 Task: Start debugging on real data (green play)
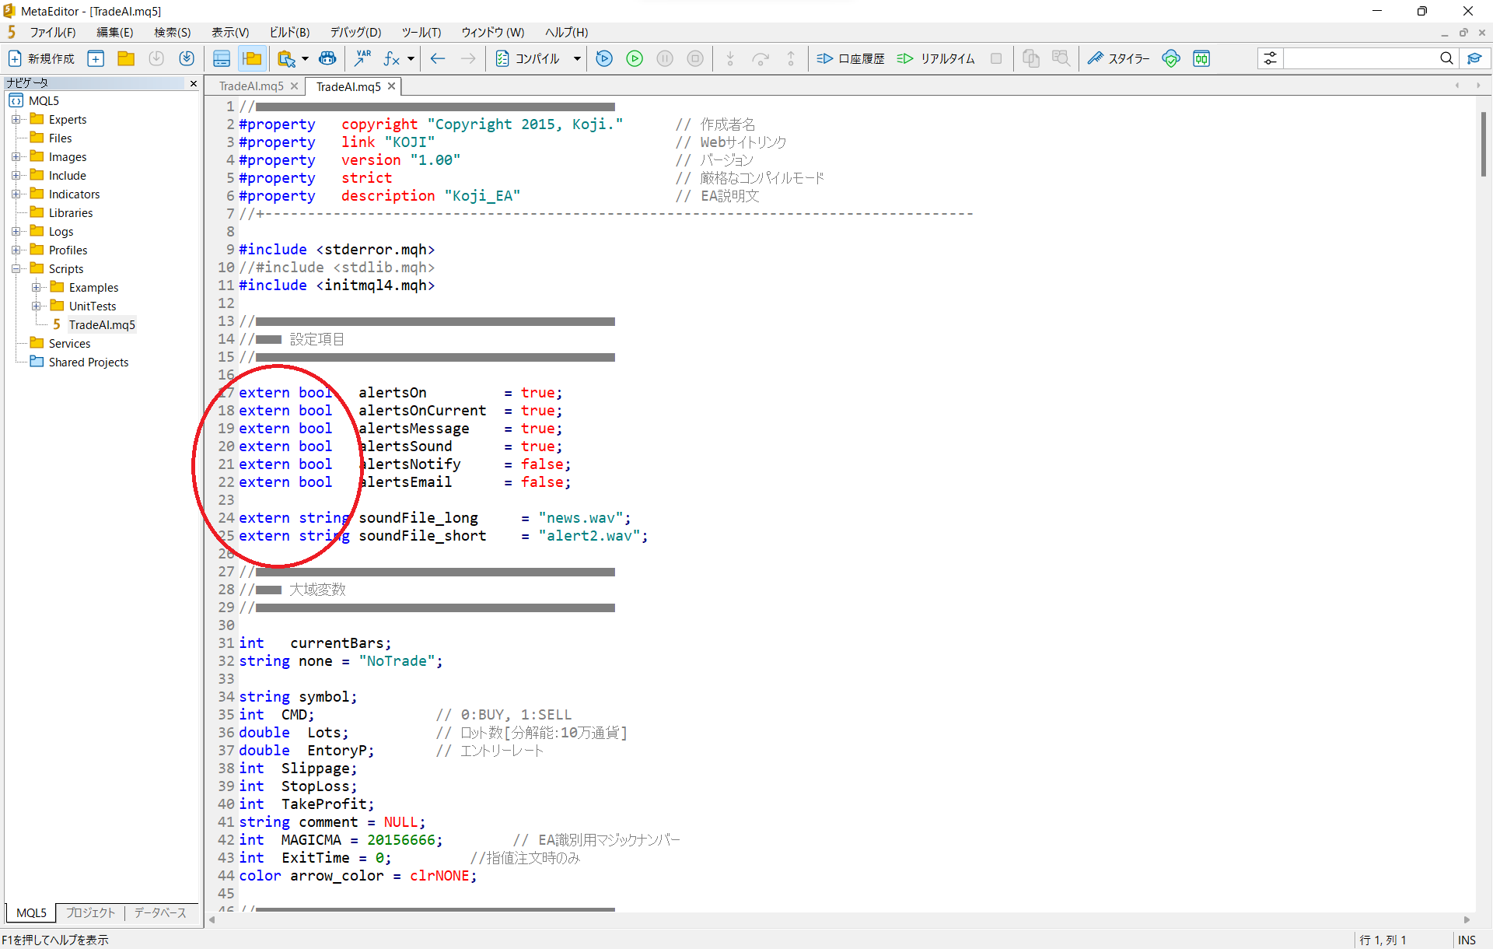pyautogui.click(x=635, y=58)
